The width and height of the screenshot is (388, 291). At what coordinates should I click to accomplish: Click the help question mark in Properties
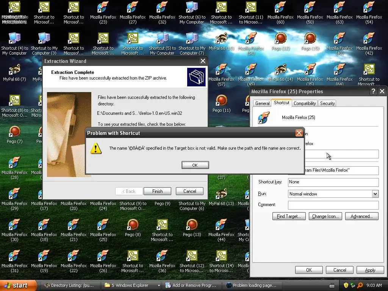click(x=373, y=91)
